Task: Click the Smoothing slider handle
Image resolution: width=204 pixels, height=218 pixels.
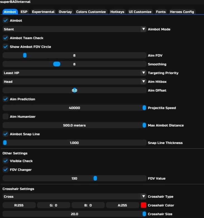Action: [57, 64]
